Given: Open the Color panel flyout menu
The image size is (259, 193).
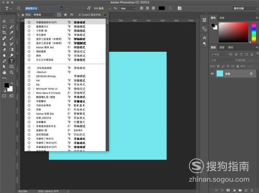Looking at the screenshot, I should pos(257,18).
